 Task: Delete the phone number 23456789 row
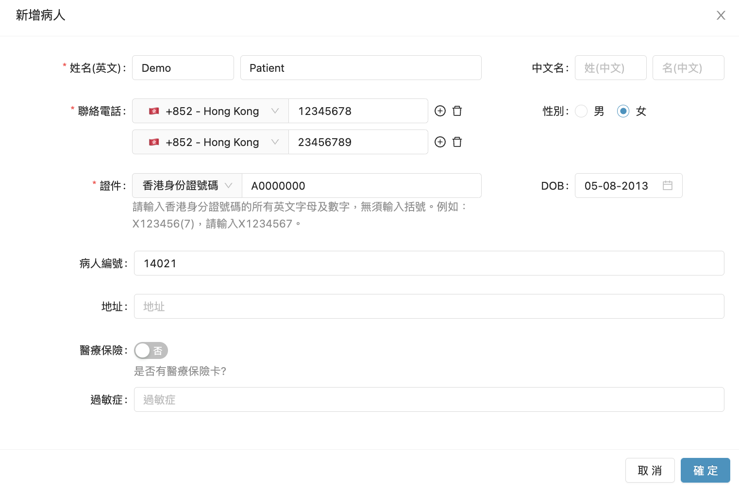tap(457, 142)
